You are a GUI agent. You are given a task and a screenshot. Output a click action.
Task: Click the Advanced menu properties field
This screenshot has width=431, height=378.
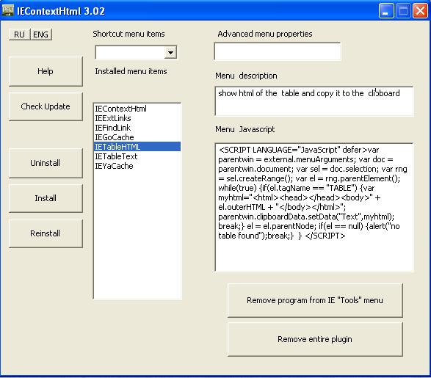click(x=277, y=51)
